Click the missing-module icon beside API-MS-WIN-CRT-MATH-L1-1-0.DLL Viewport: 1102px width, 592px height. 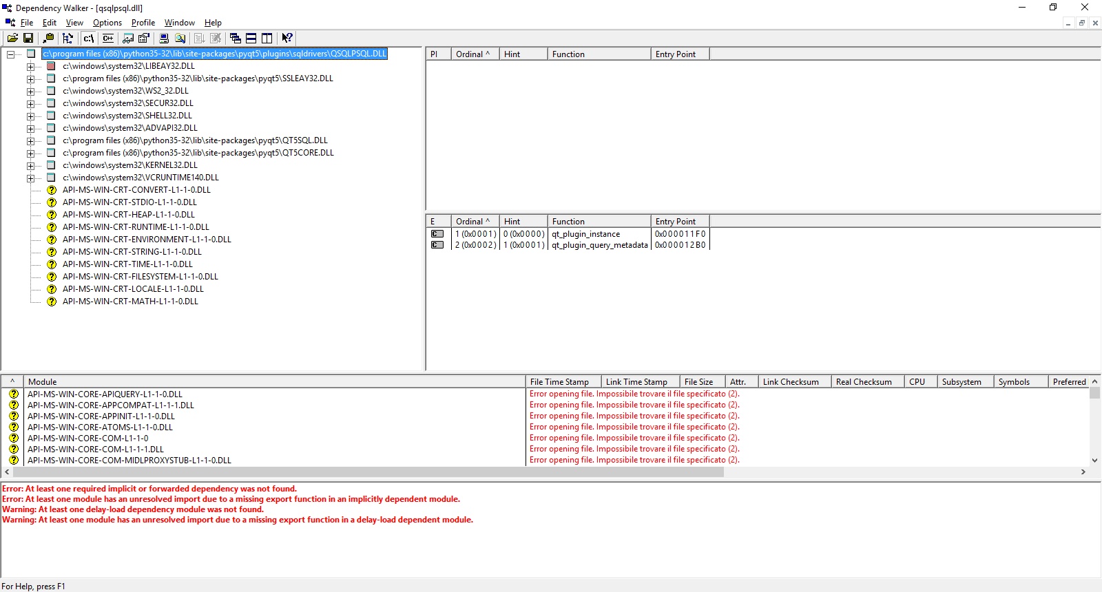coord(52,302)
